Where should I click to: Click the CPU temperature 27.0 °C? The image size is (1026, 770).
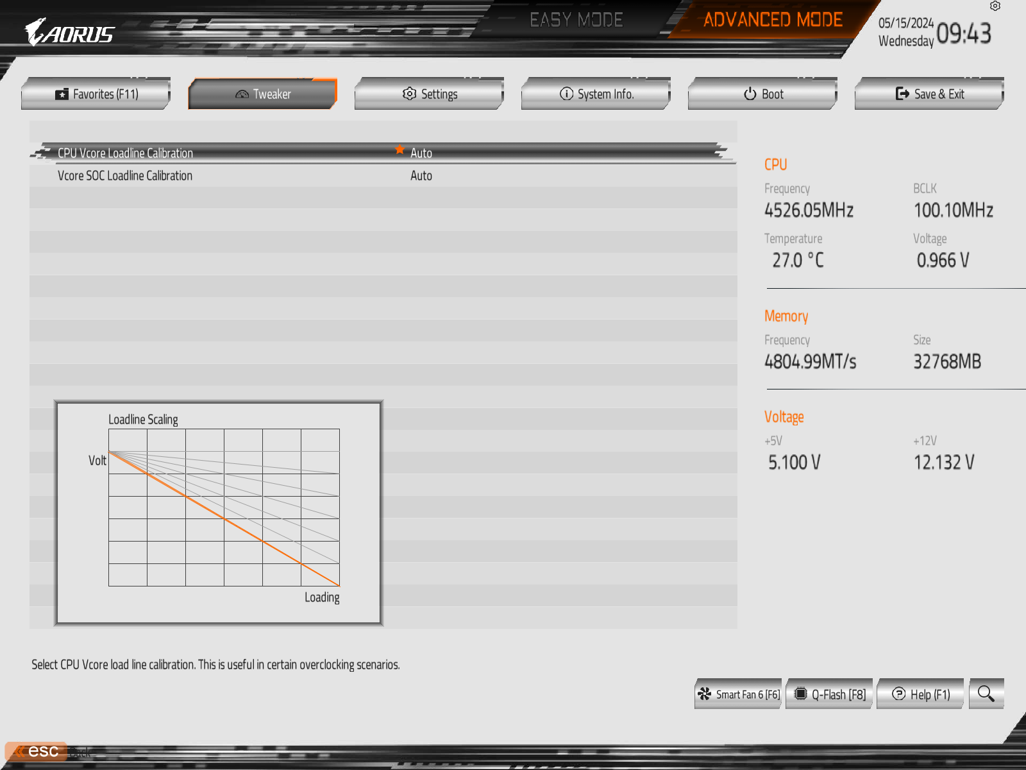tap(798, 261)
